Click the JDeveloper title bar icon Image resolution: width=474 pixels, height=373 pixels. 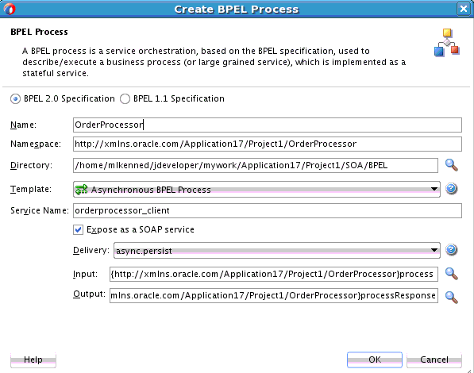point(10,9)
